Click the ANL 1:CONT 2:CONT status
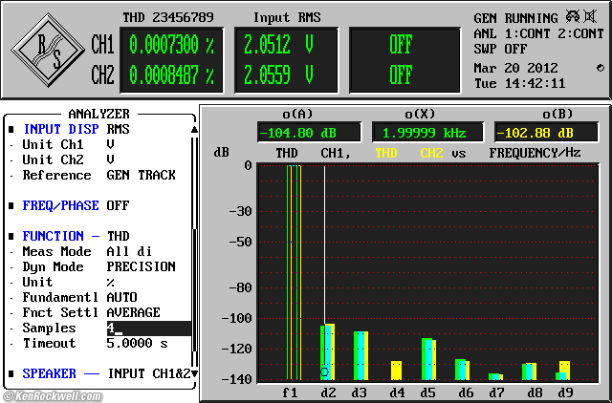The image size is (612, 403). click(x=539, y=34)
